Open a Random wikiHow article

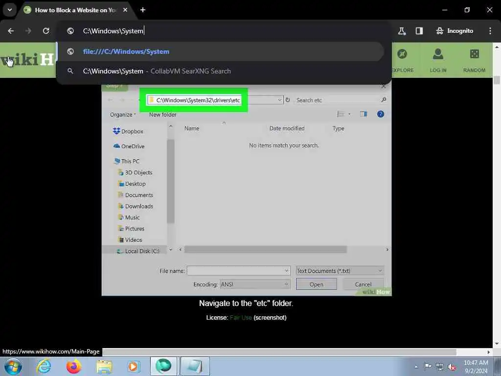click(474, 60)
